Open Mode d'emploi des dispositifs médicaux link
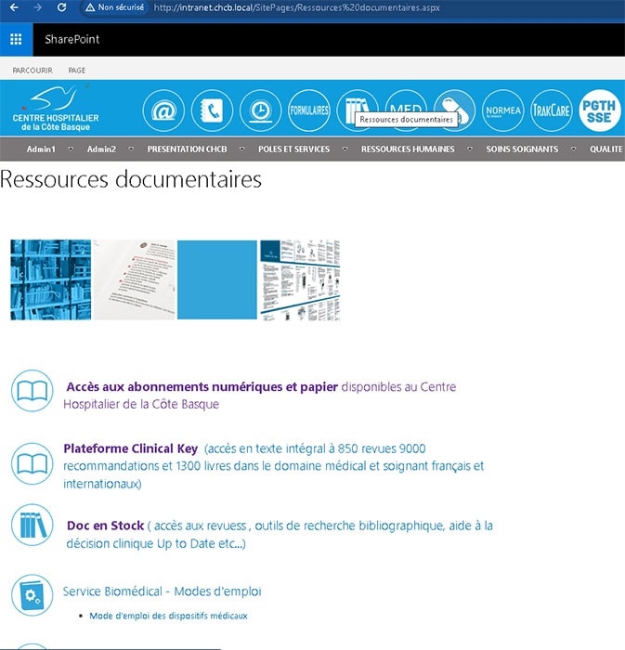The height and width of the screenshot is (650, 625). coord(168,616)
